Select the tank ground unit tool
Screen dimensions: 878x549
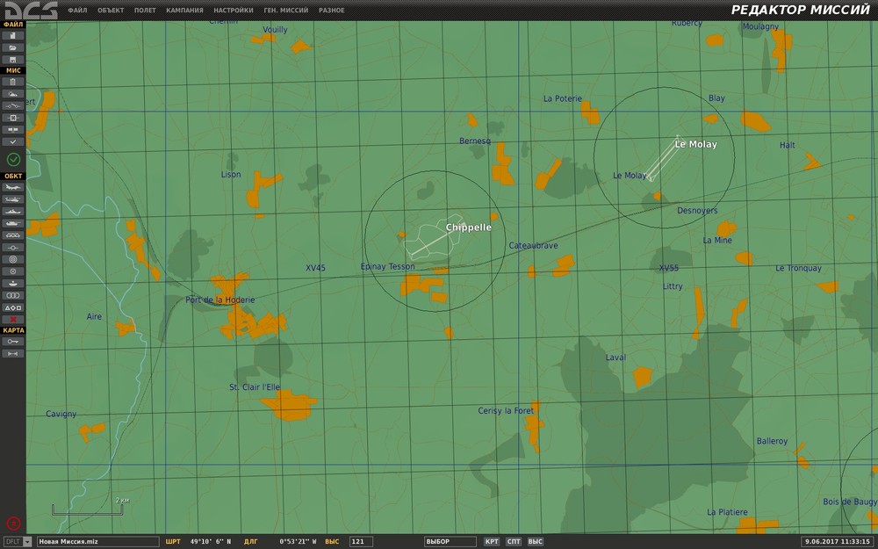pos(13,223)
